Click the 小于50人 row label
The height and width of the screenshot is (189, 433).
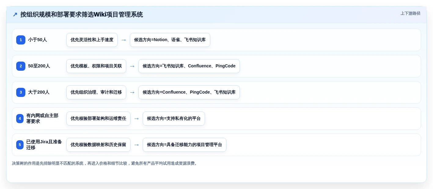pos(38,40)
